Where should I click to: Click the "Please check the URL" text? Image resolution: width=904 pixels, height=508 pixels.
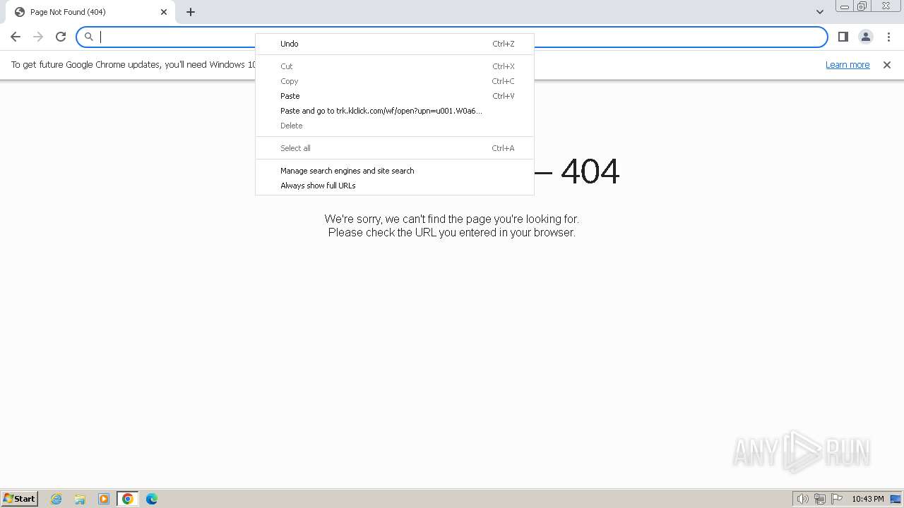tap(452, 232)
